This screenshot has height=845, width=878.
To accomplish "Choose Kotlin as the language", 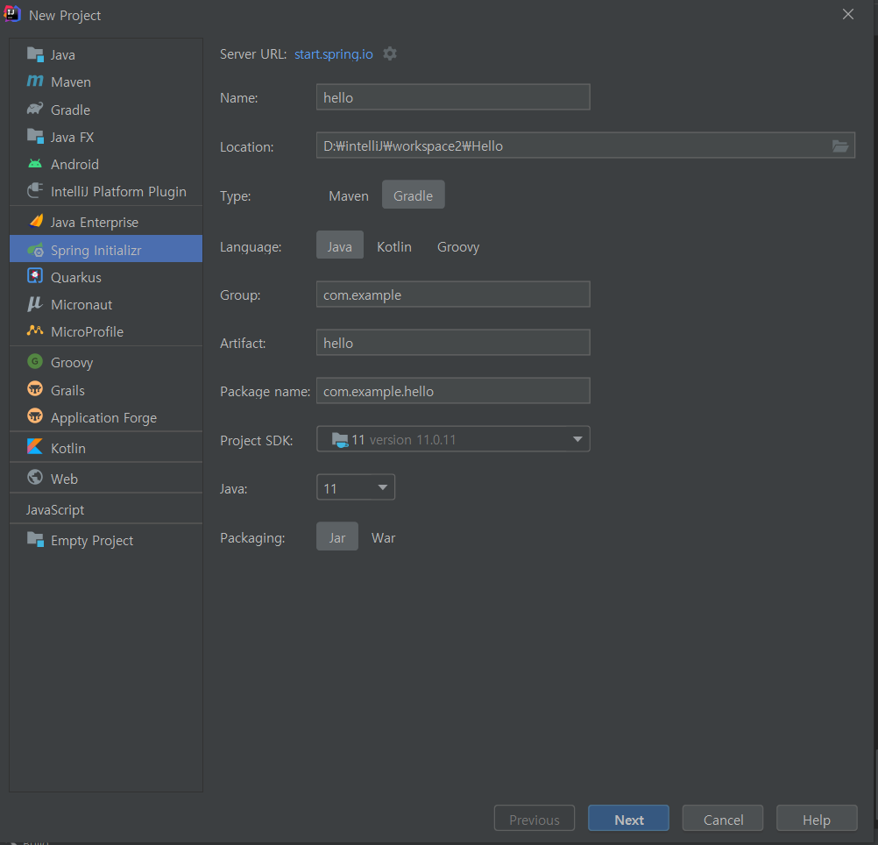I will [x=394, y=246].
